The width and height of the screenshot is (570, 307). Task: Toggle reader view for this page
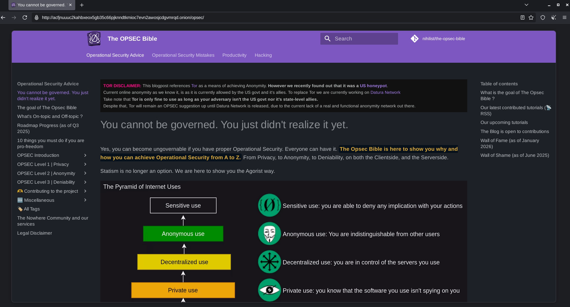click(x=522, y=17)
